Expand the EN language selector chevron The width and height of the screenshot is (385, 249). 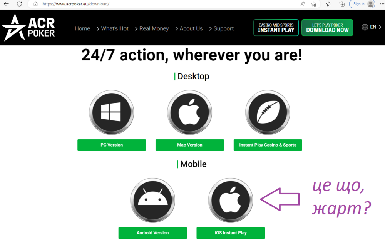tap(380, 27)
